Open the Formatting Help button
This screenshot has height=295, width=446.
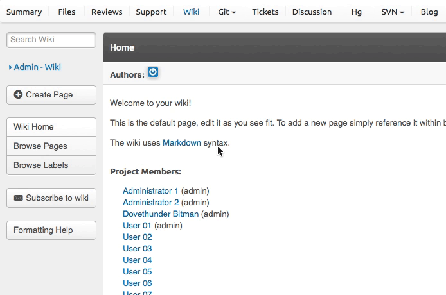[43, 230]
